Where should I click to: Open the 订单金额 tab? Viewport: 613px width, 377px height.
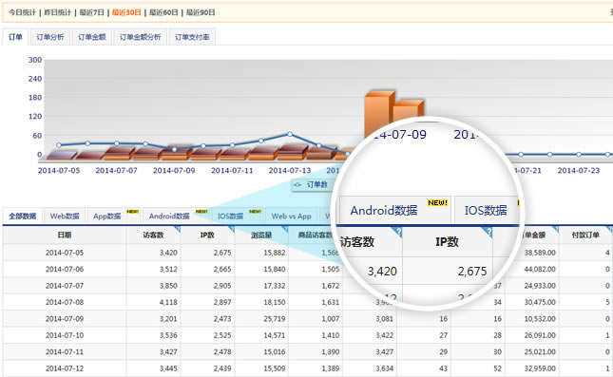(92, 37)
